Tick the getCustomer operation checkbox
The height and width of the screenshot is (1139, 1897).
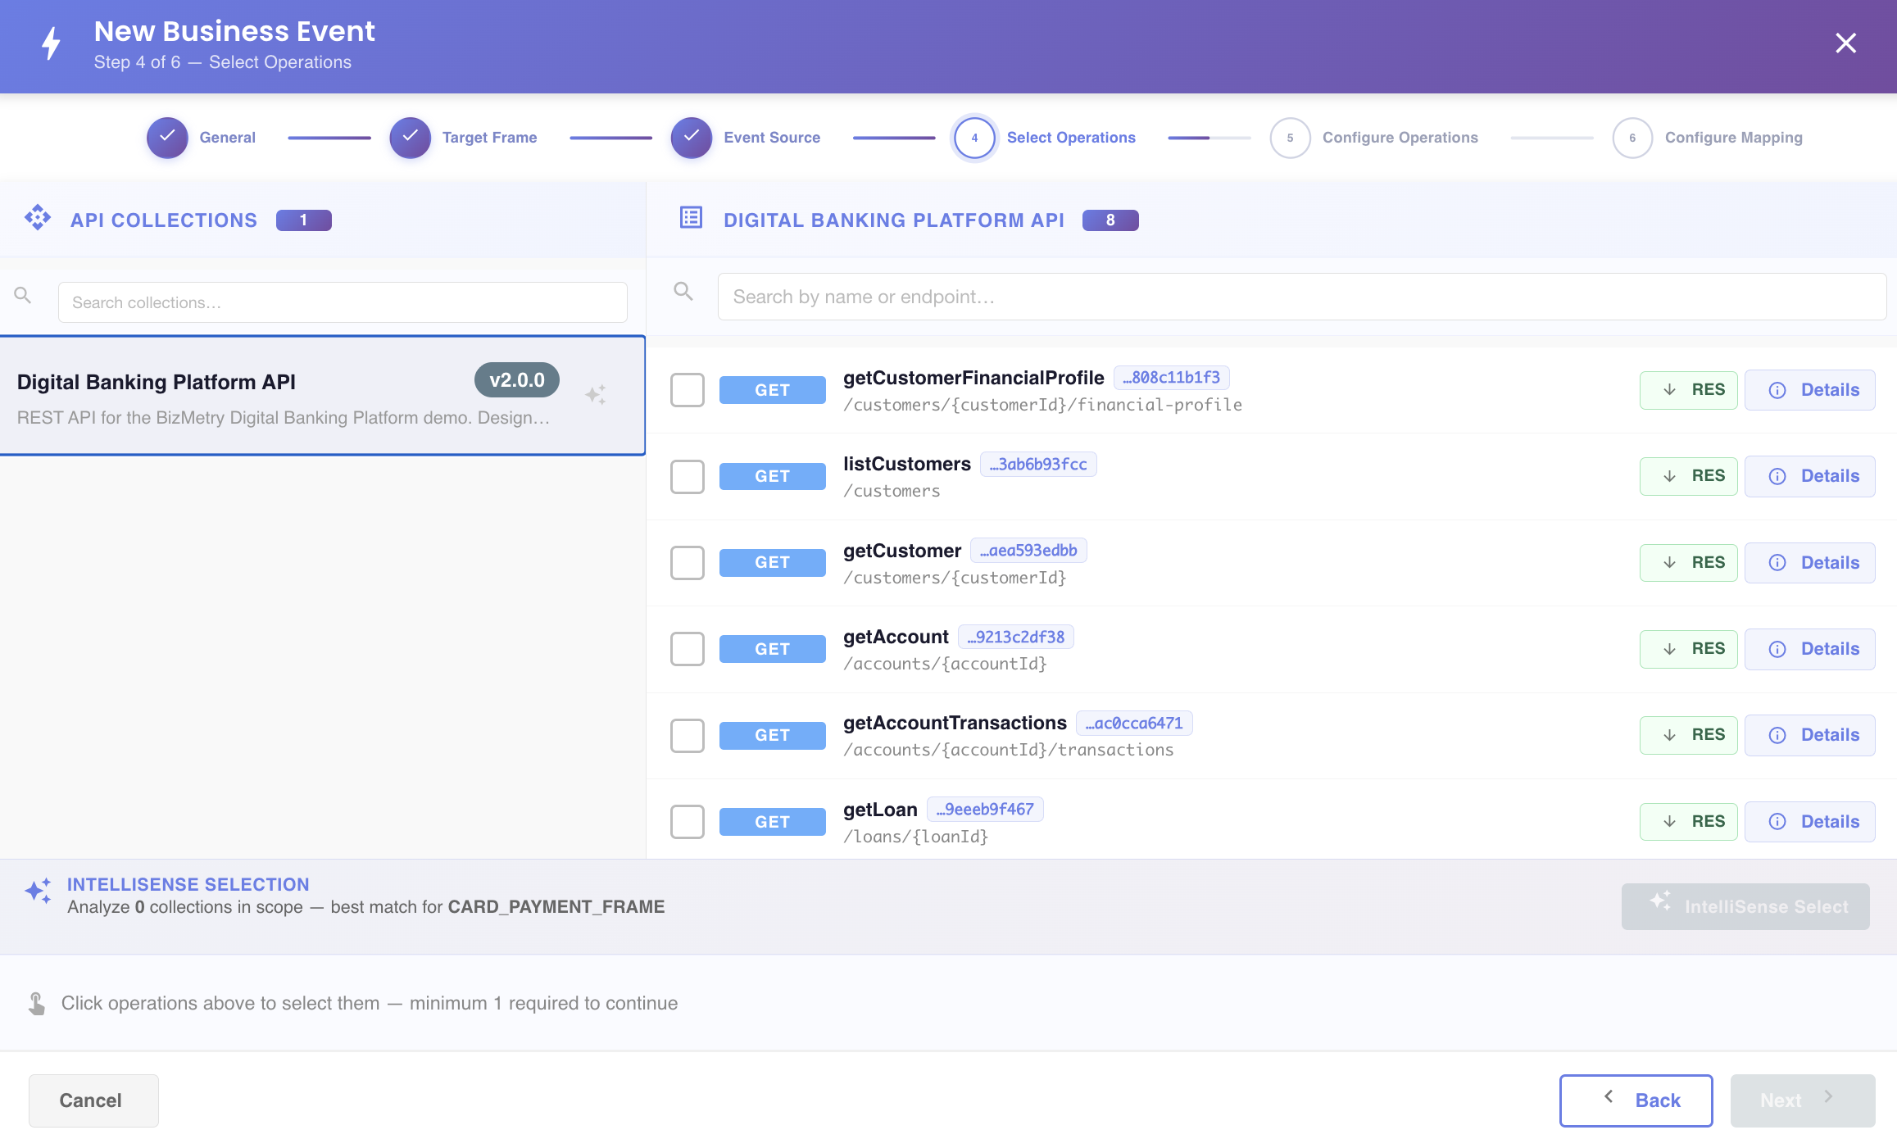[x=688, y=563]
